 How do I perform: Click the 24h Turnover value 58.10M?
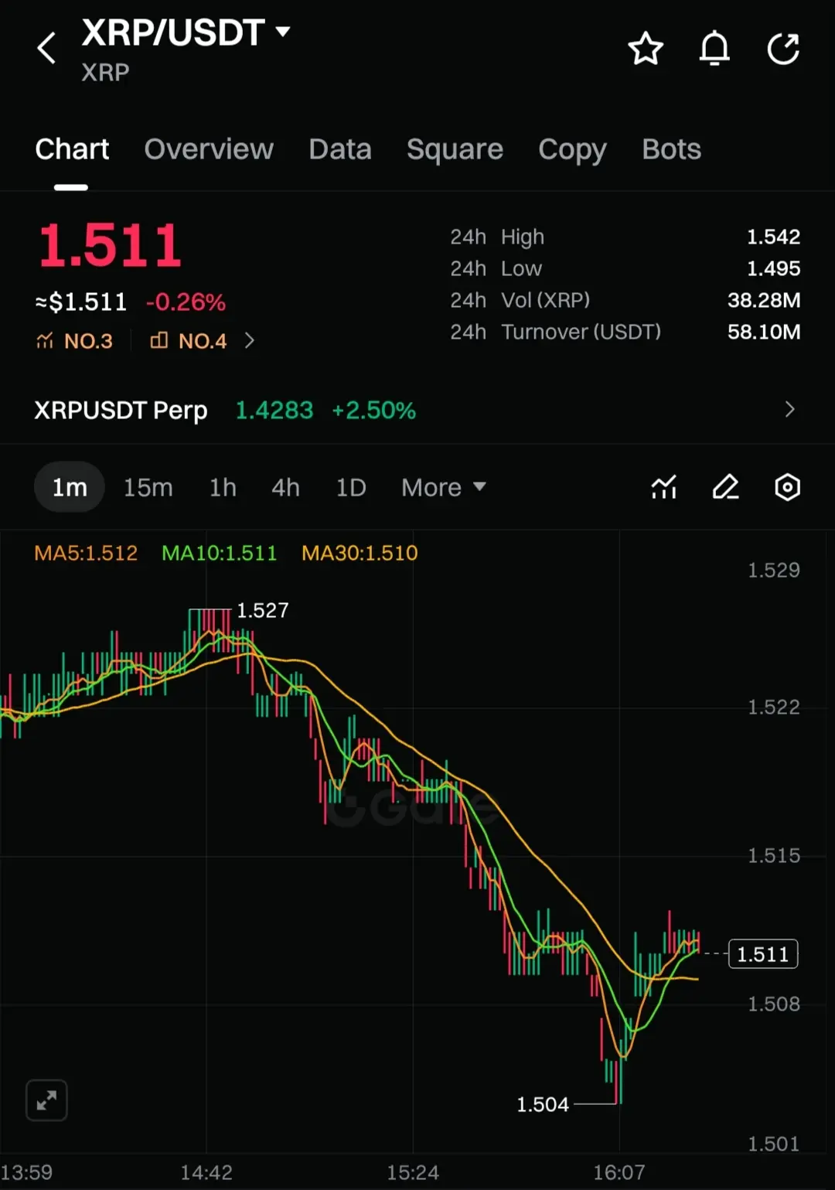click(764, 332)
